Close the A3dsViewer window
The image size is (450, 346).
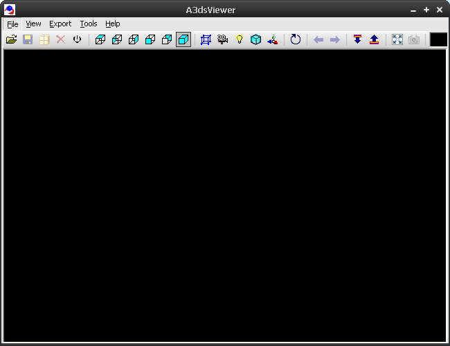pos(440,10)
